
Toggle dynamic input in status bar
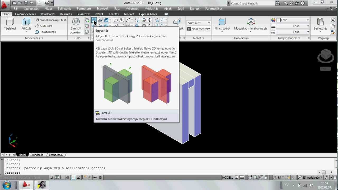[x=90, y=178]
